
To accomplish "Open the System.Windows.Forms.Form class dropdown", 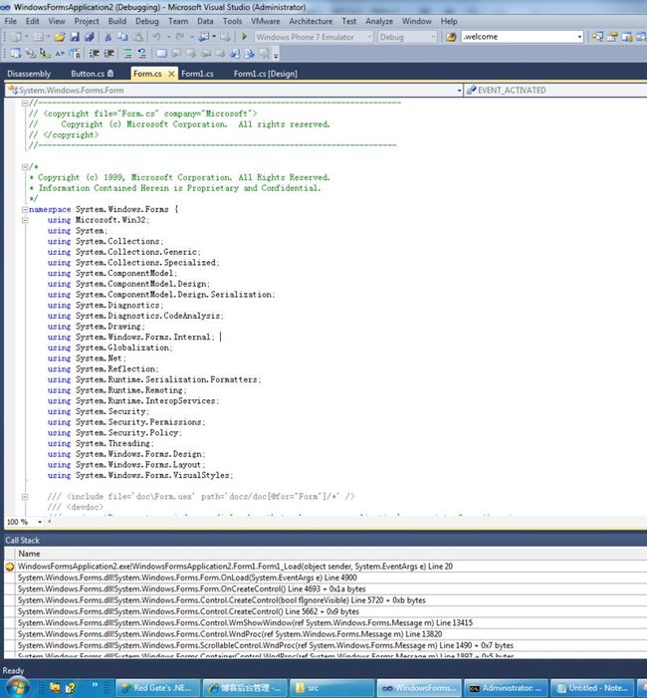I will point(459,91).
